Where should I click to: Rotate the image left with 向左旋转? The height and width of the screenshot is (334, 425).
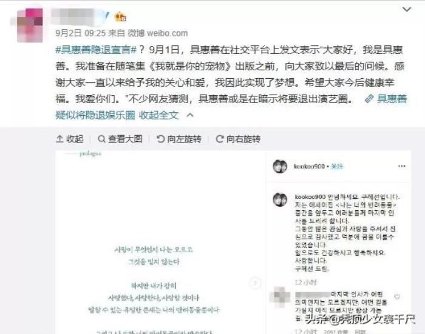pyautogui.click(x=179, y=139)
